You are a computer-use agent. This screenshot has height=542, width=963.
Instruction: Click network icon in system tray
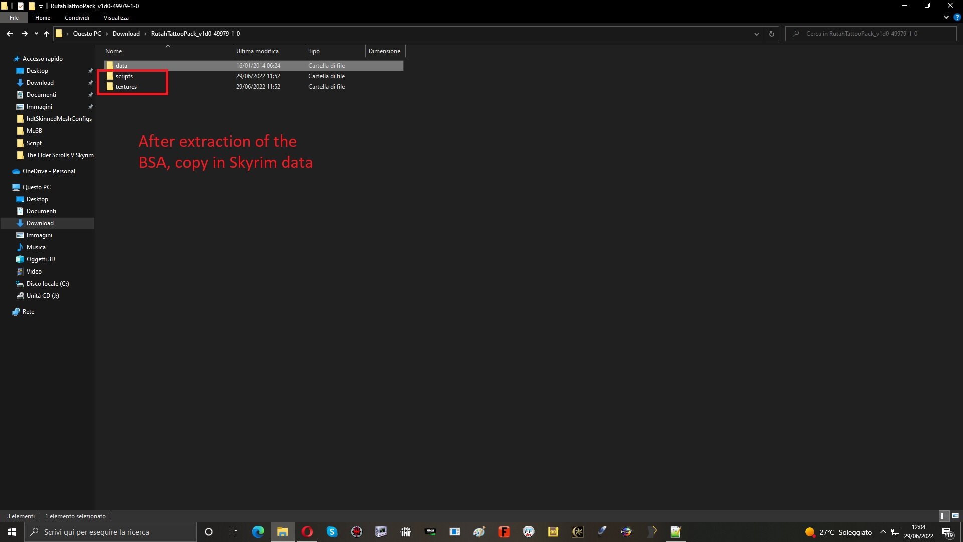click(895, 532)
